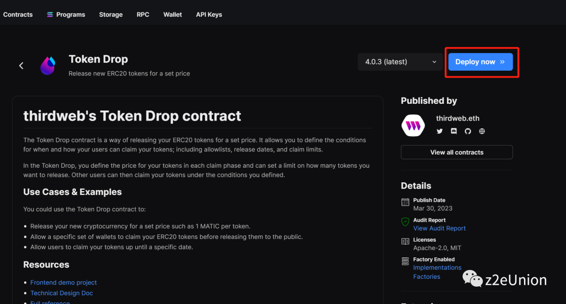Open the Wallet nav item

[172, 15]
